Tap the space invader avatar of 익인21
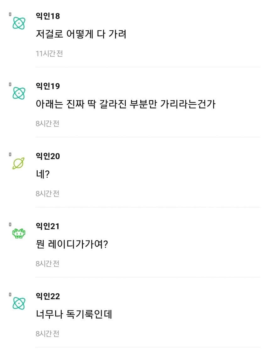The height and width of the screenshot is (350, 267). click(19, 233)
